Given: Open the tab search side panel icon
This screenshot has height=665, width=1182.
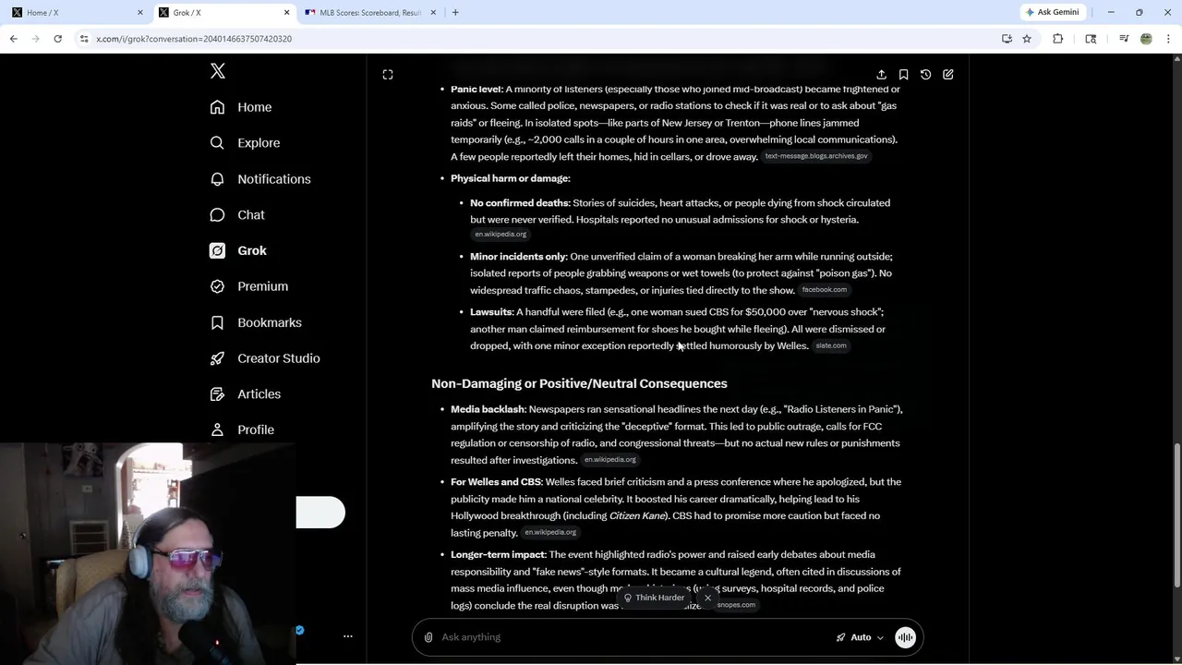Looking at the screenshot, I should [x=1091, y=39].
